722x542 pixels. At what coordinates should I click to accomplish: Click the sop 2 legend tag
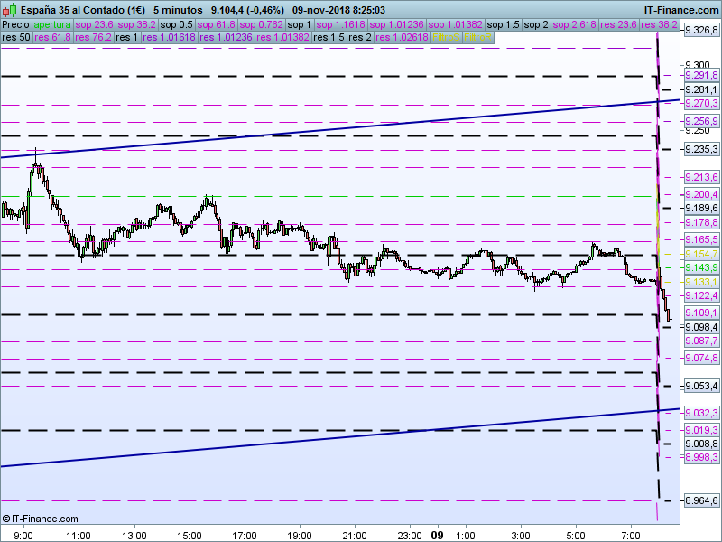pyautogui.click(x=536, y=25)
